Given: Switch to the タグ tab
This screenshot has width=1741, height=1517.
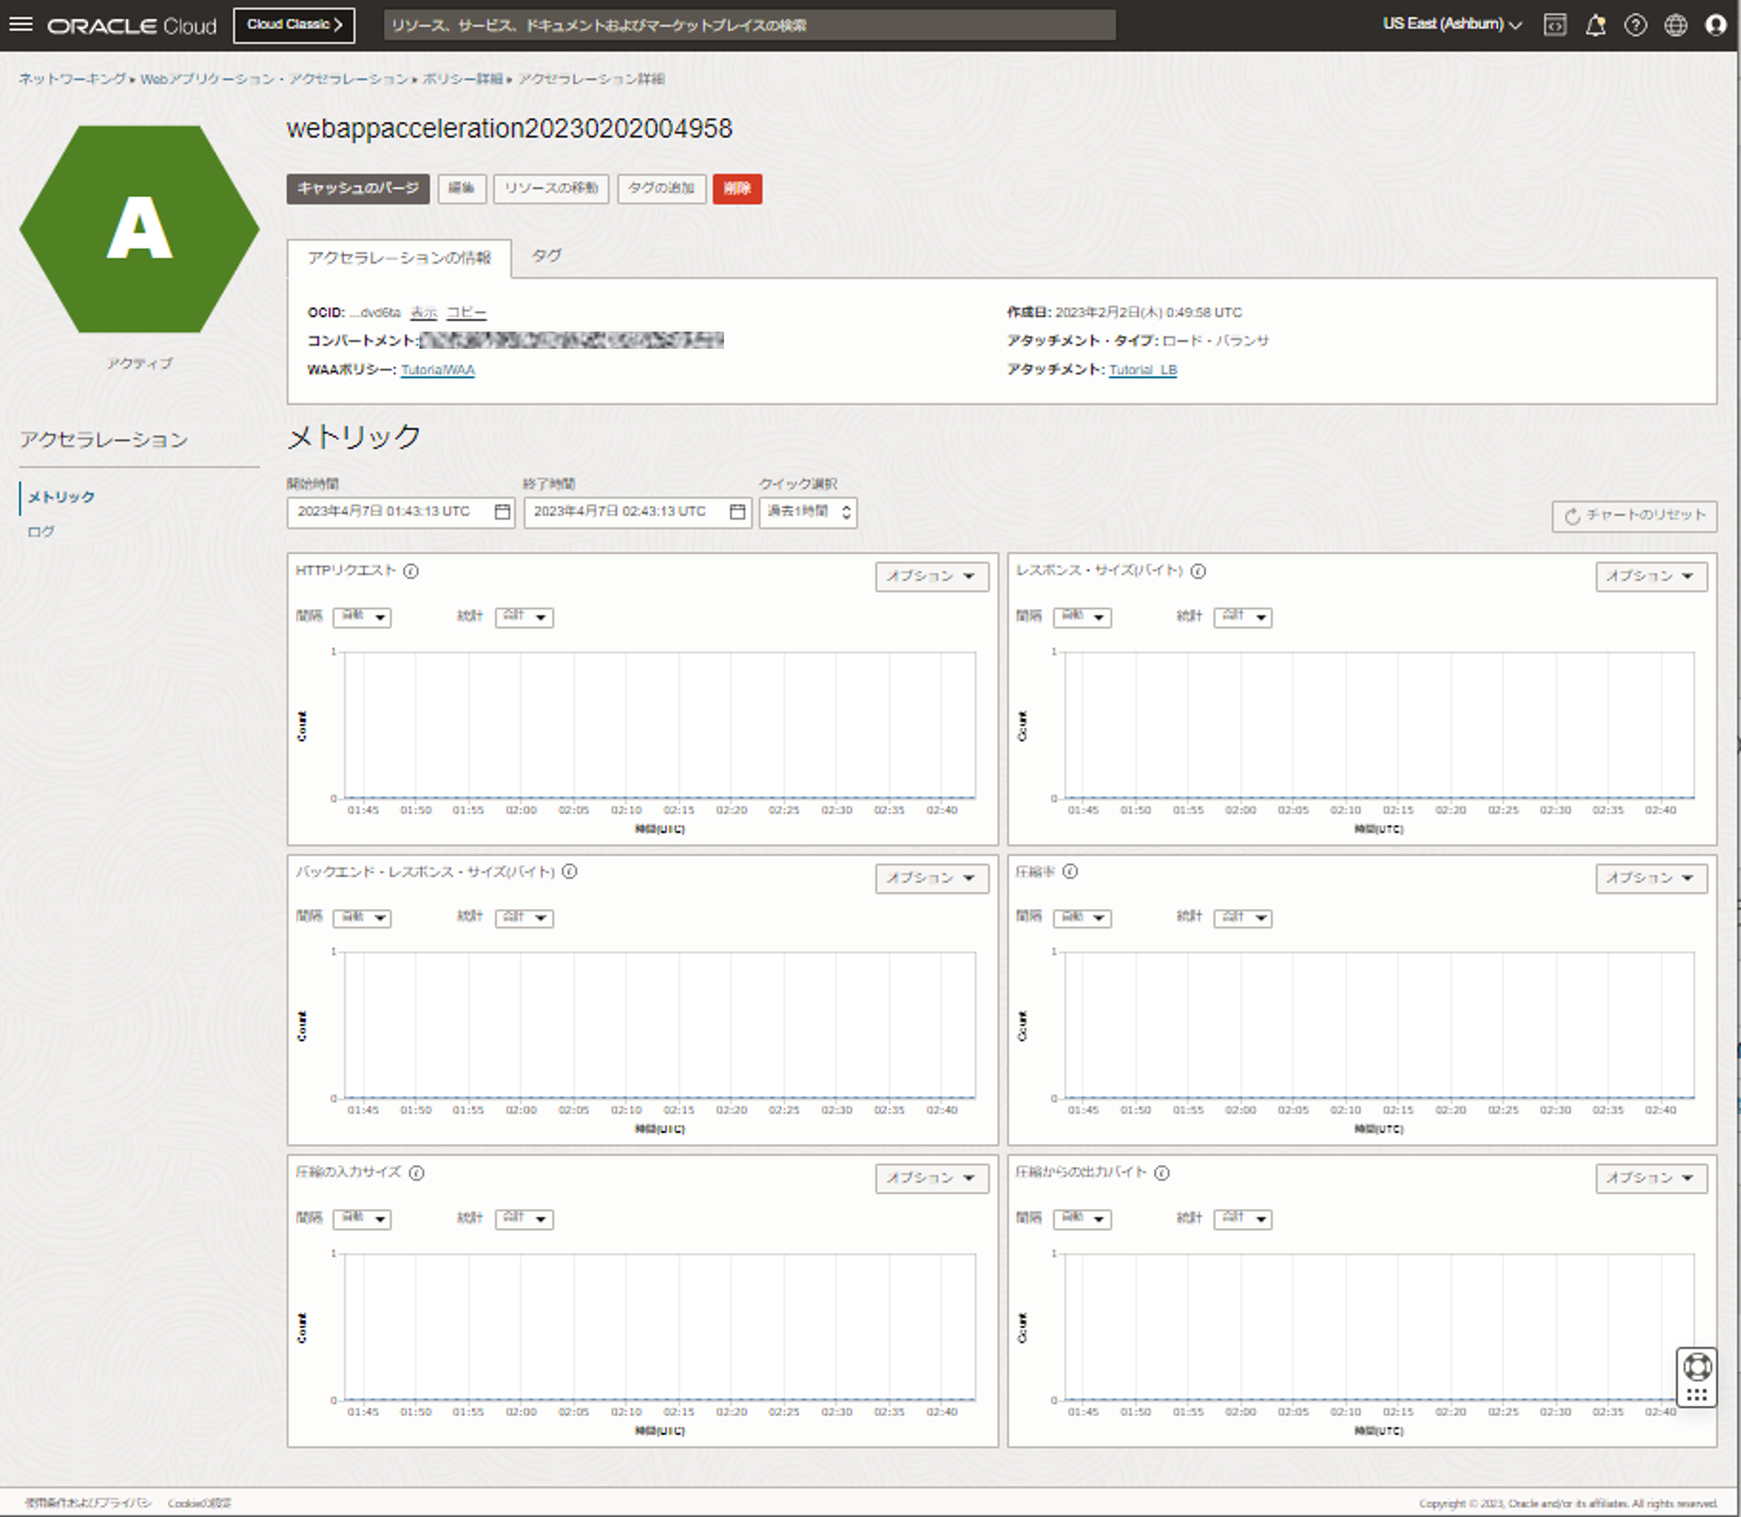Looking at the screenshot, I should (547, 256).
